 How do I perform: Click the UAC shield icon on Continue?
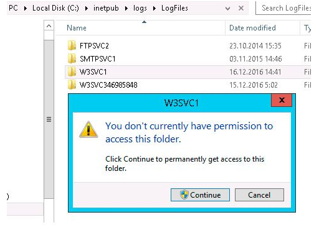184,195
